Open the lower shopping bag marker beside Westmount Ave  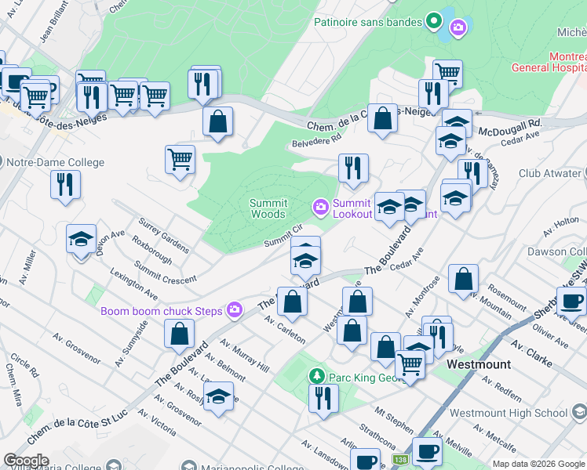click(x=352, y=331)
